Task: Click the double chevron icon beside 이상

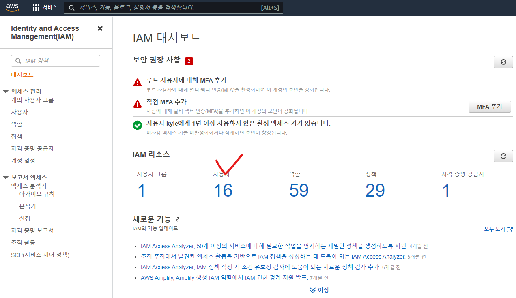Action: (312, 290)
